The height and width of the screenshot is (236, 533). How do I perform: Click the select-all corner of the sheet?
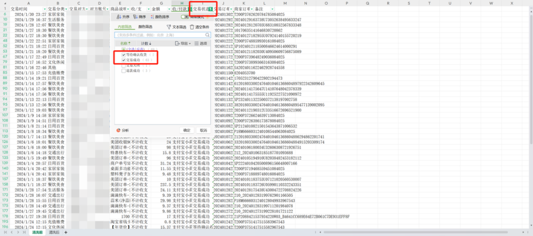(4, 3)
